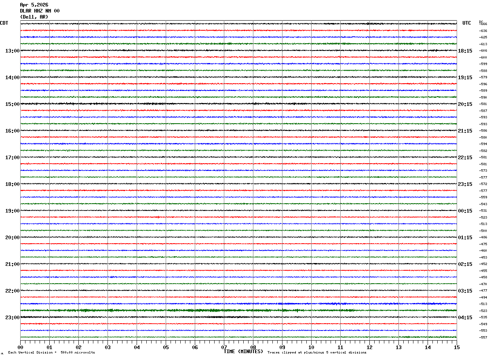Screen dimensions: 489x358
Task: Click the DC offset value -594
Action: coord(483,144)
